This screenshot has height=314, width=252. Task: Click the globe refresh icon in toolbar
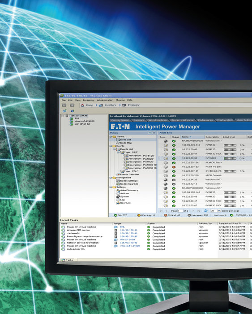coord(73,111)
